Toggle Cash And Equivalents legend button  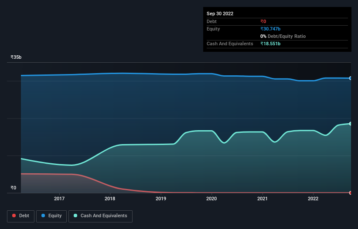(100, 216)
